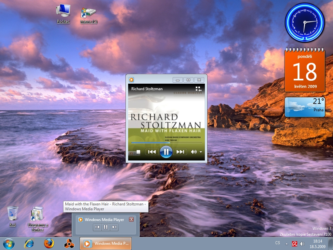
Task: Close the Windows Media Player window
Action: 199,80
